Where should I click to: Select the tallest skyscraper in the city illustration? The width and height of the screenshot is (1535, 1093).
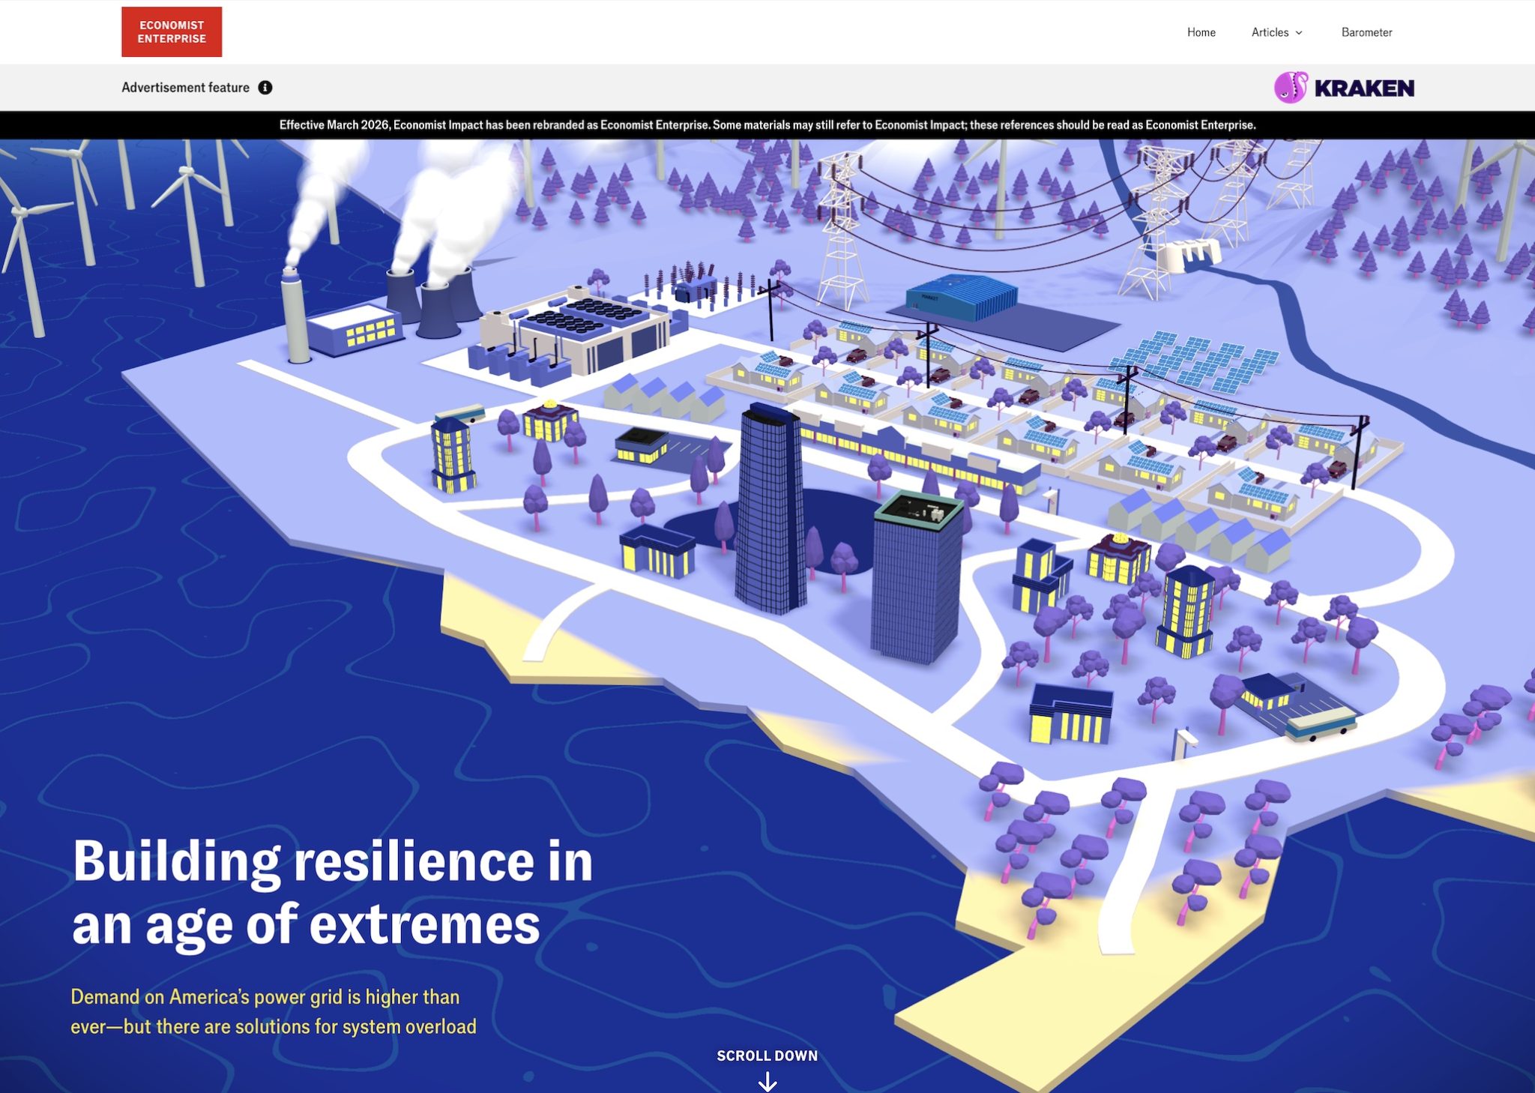click(x=770, y=508)
